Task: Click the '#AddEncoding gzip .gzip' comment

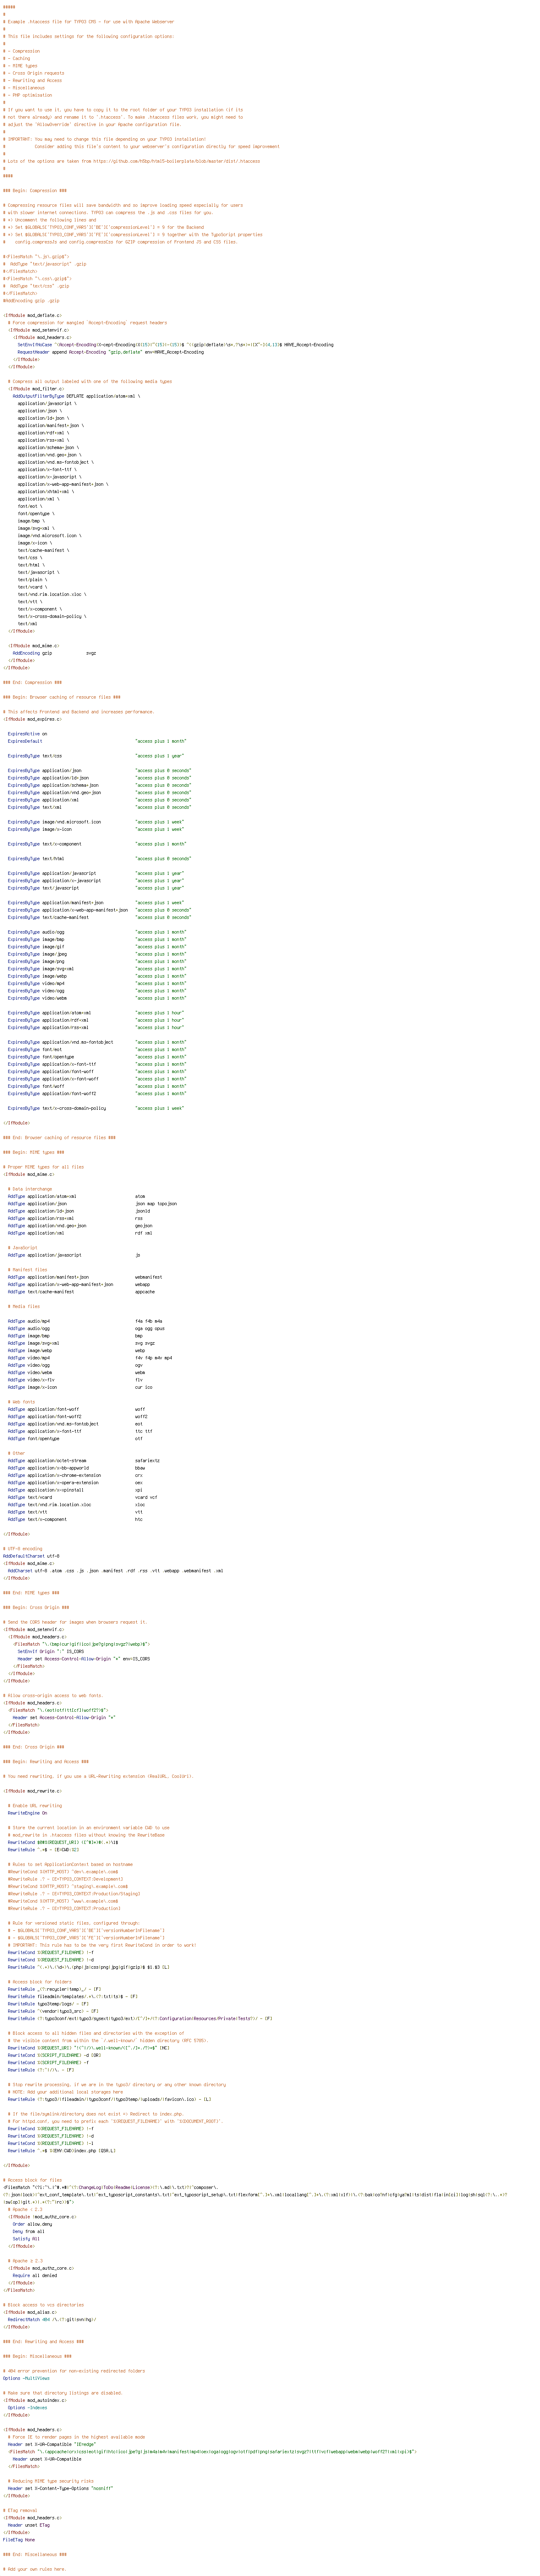Action: pyautogui.click(x=31, y=300)
